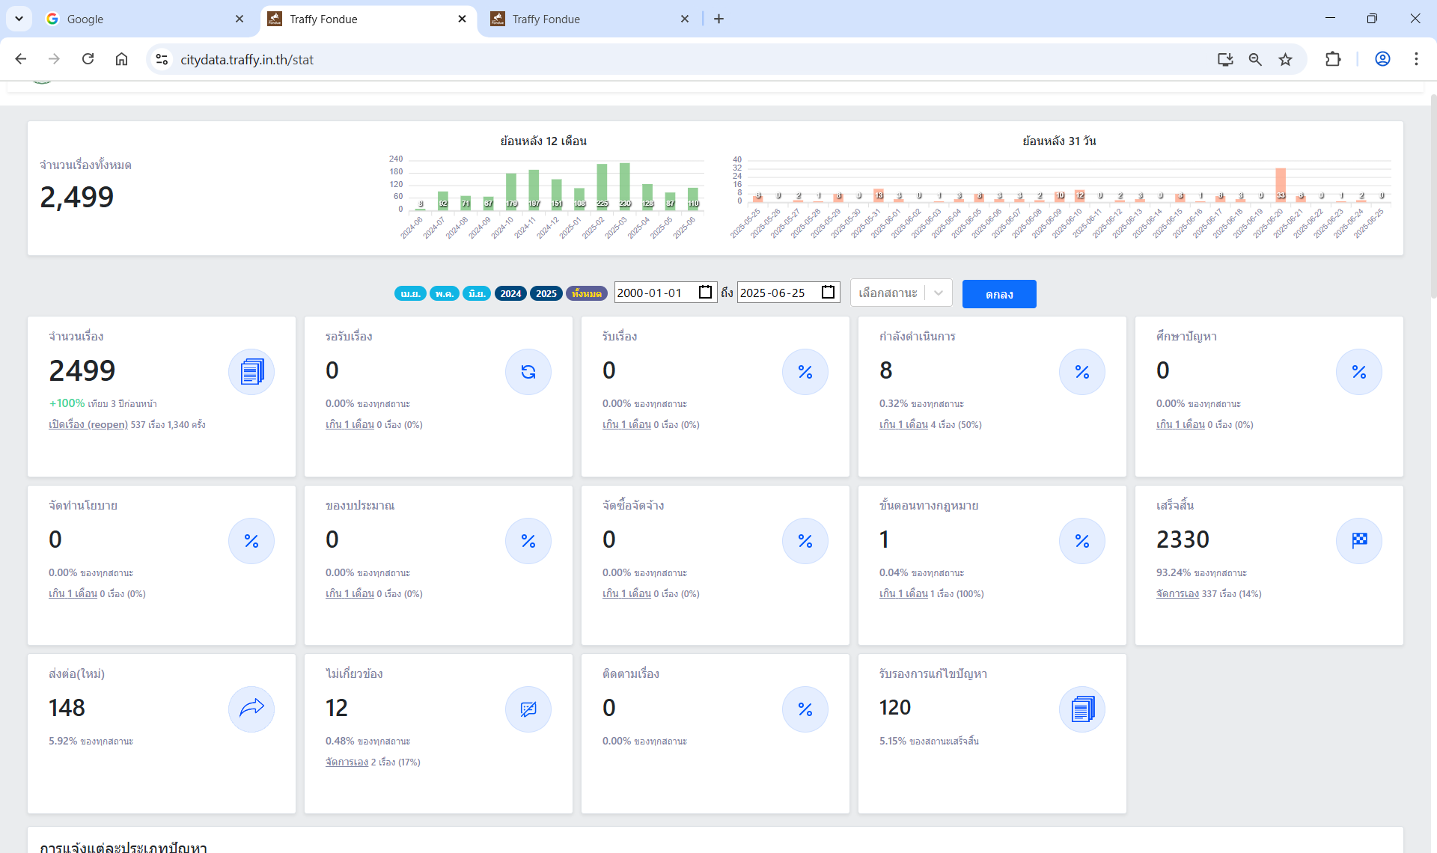
Task: Click the documents icon in รับรองการแก้ไขปัญหา card
Action: click(x=1082, y=709)
